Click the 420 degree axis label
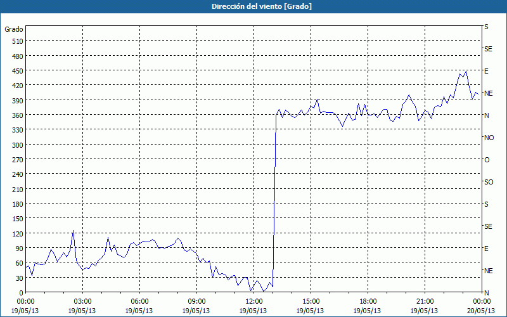The width and height of the screenshot is (507, 317). (x=18, y=86)
